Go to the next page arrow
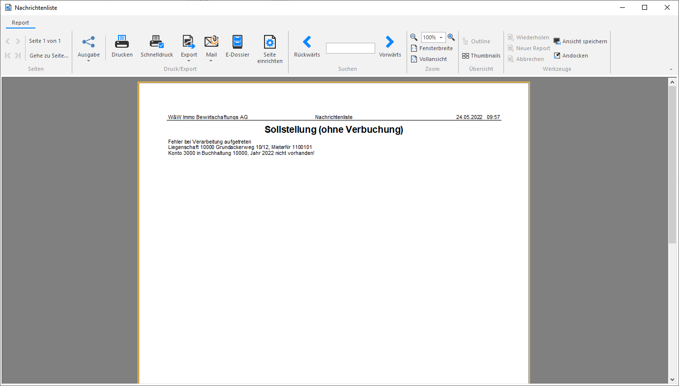The height and width of the screenshot is (386, 679). coord(18,41)
